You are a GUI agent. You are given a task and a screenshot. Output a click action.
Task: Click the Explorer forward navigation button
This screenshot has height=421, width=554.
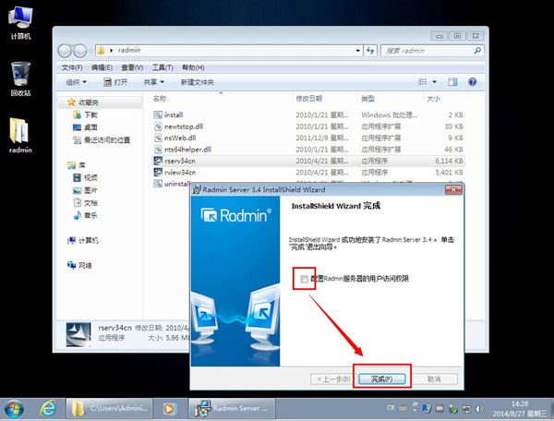coord(79,51)
